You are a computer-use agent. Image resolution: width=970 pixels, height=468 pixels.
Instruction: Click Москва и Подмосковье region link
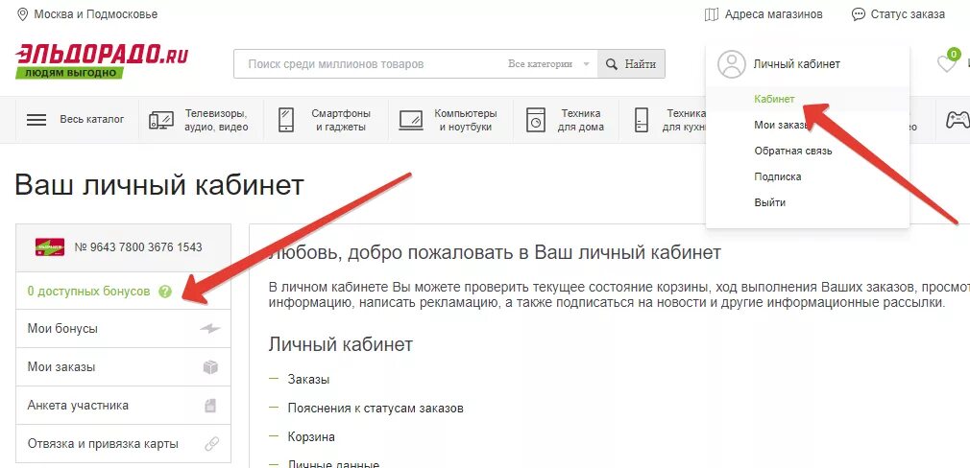click(x=95, y=14)
